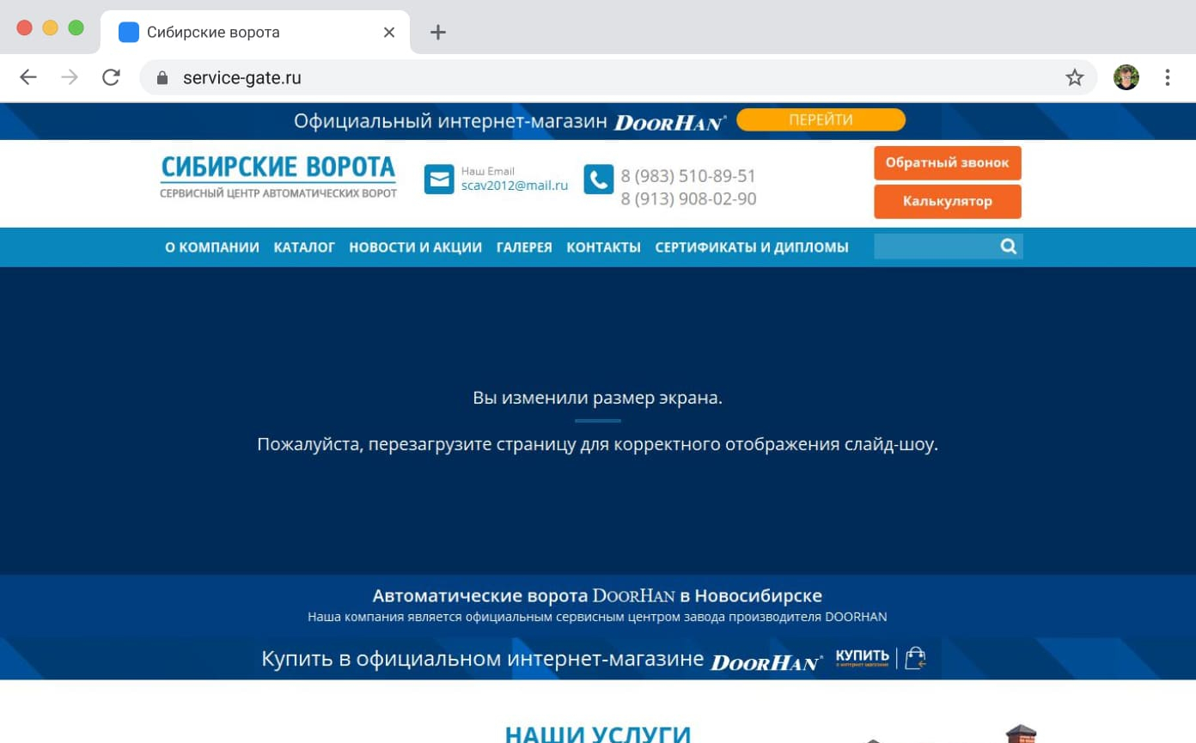Image resolution: width=1196 pixels, height=743 pixels.
Task: Go to Новости и акции section
Action: [415, 247]
